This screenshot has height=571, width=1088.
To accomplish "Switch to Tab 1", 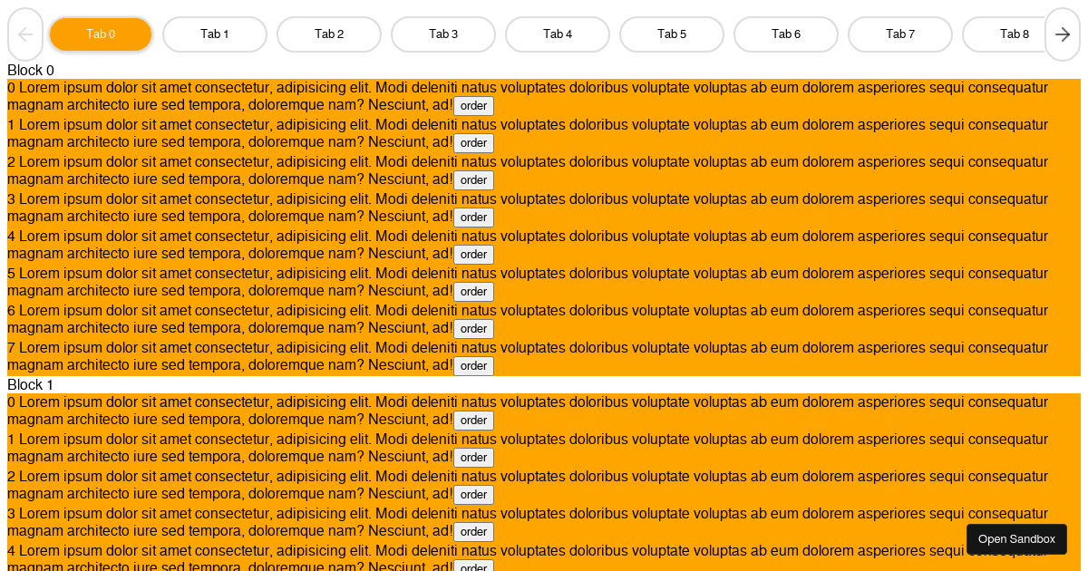I will point(215,34).
